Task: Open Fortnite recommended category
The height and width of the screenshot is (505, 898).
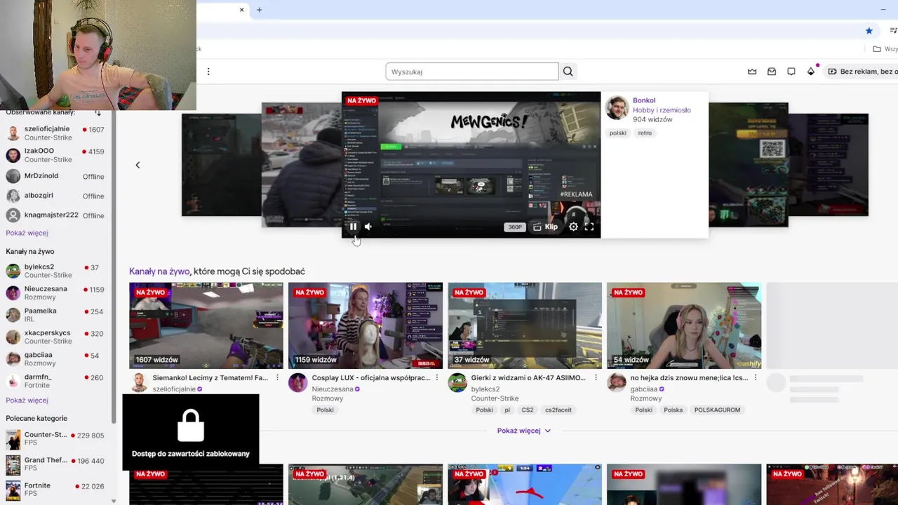Action: coord(56,489)
